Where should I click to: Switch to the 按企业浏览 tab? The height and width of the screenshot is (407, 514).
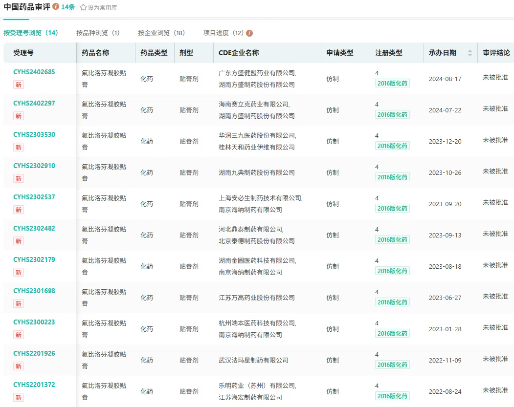click(161, 33)
